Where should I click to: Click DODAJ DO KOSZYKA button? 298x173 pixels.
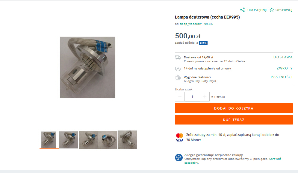234,108
